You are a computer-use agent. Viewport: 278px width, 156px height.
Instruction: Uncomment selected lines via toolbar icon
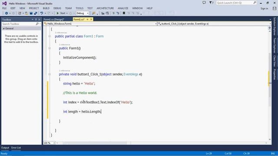tap(118, 13)
